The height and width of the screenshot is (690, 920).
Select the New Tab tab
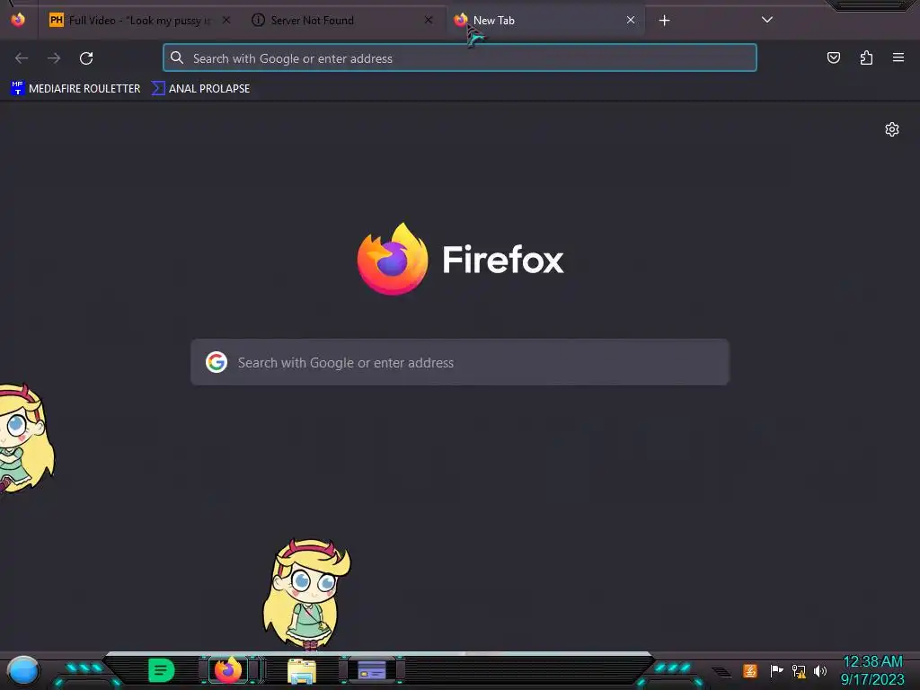tap(545, 20)
